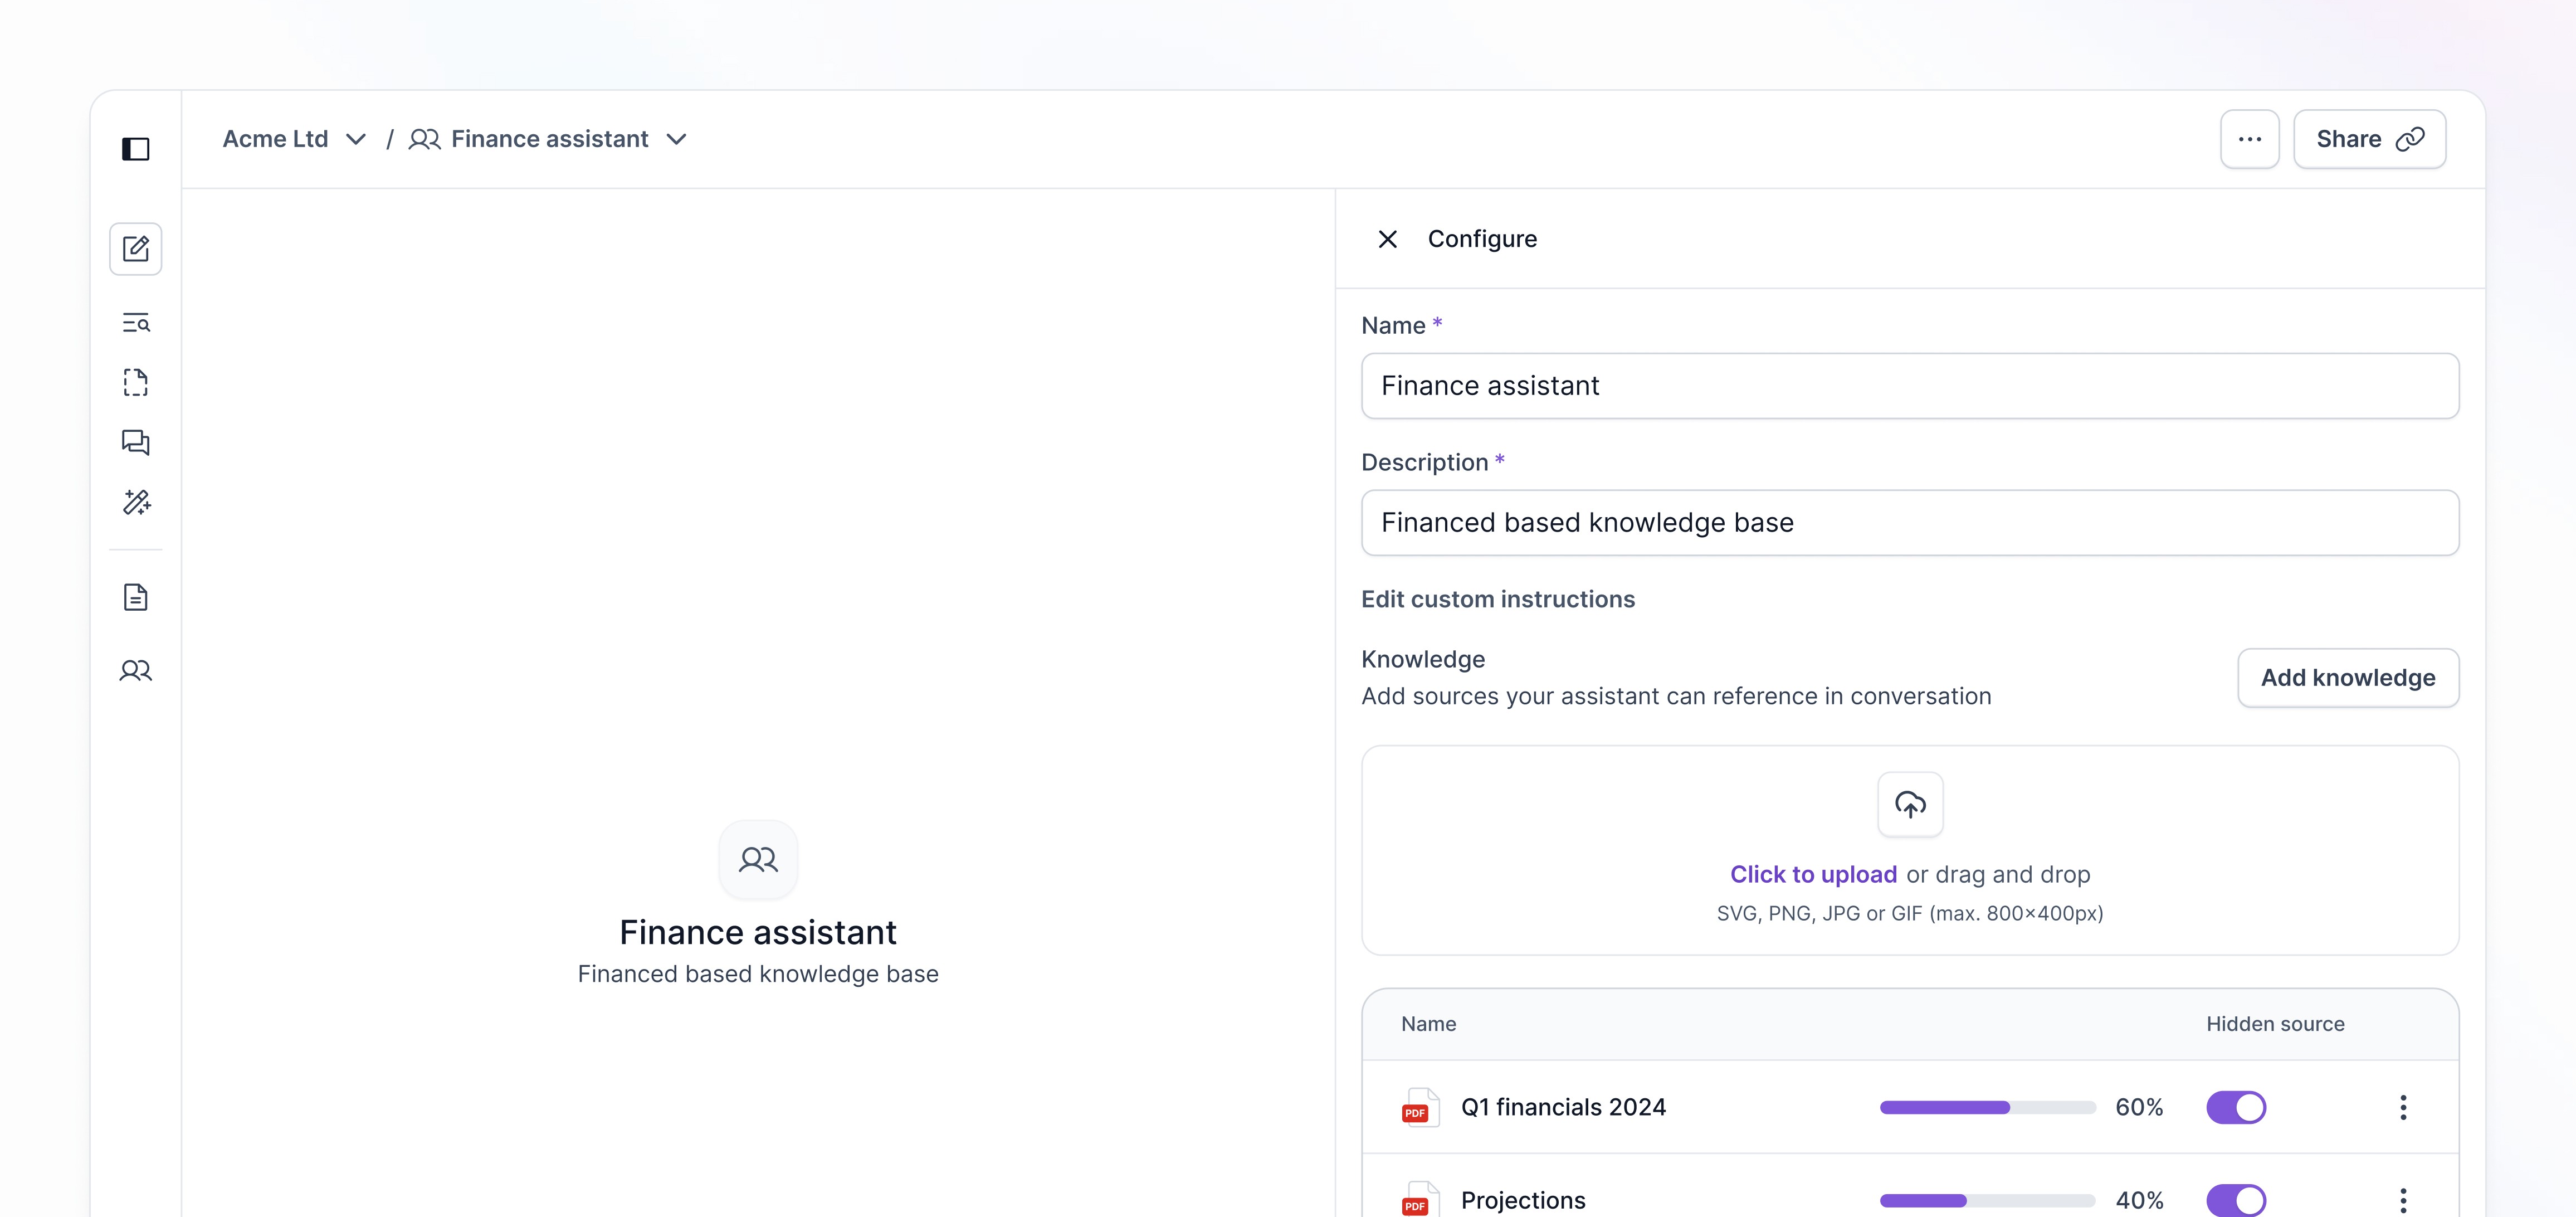2576x1217 pixels.
Task: Click the Share button
Action: (x=2369, y=139)
